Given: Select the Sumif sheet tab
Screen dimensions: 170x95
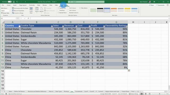Looking at the screenshot, I should tap(86, 92).
